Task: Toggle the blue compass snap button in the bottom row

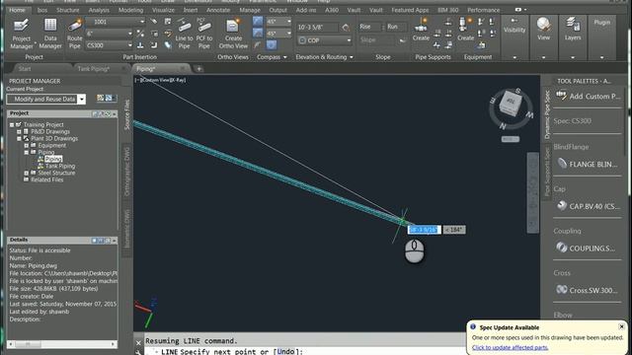Action: (x=272, y=45)
